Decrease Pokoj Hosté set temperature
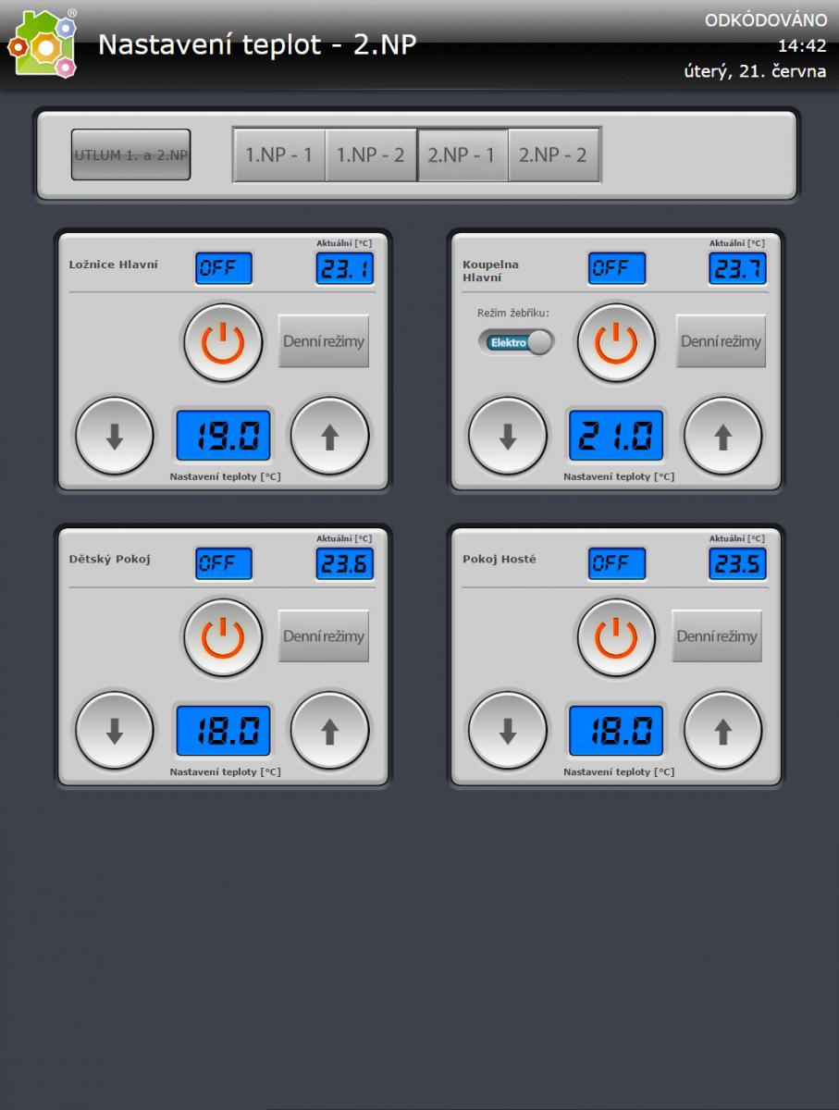Viewport: 839px width, 1110px height. [508, 731]
